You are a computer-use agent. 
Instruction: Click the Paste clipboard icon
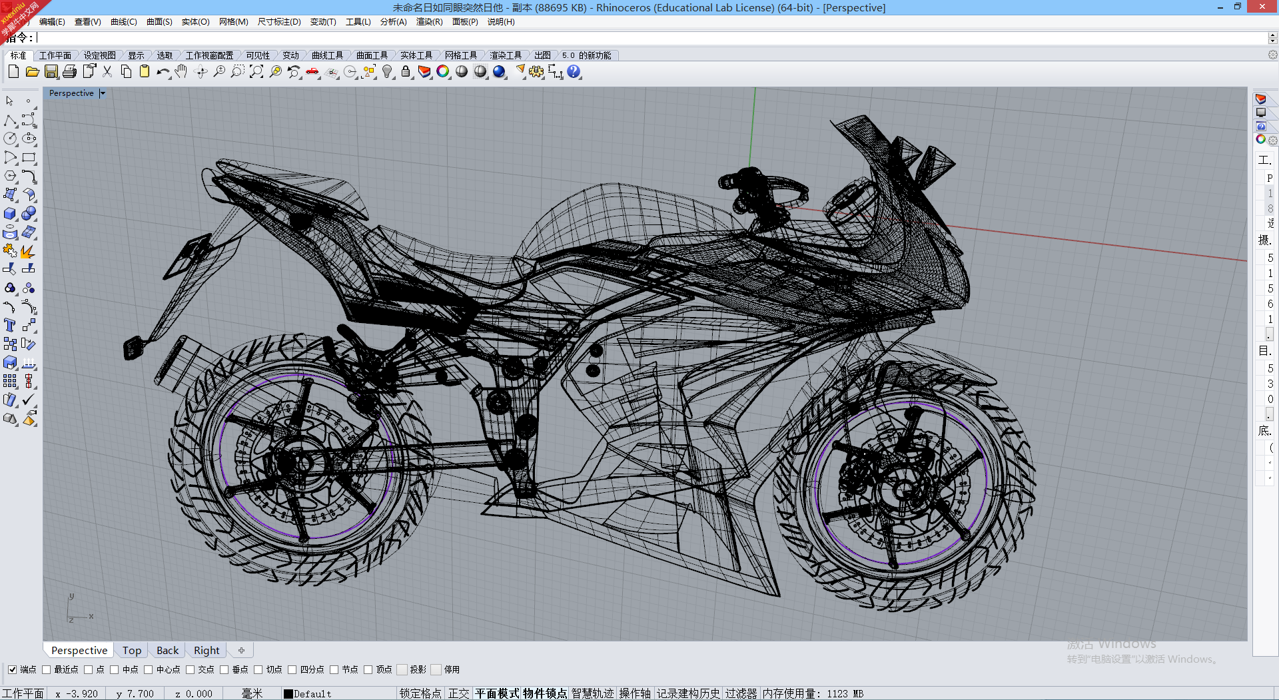tap(145, 71)
